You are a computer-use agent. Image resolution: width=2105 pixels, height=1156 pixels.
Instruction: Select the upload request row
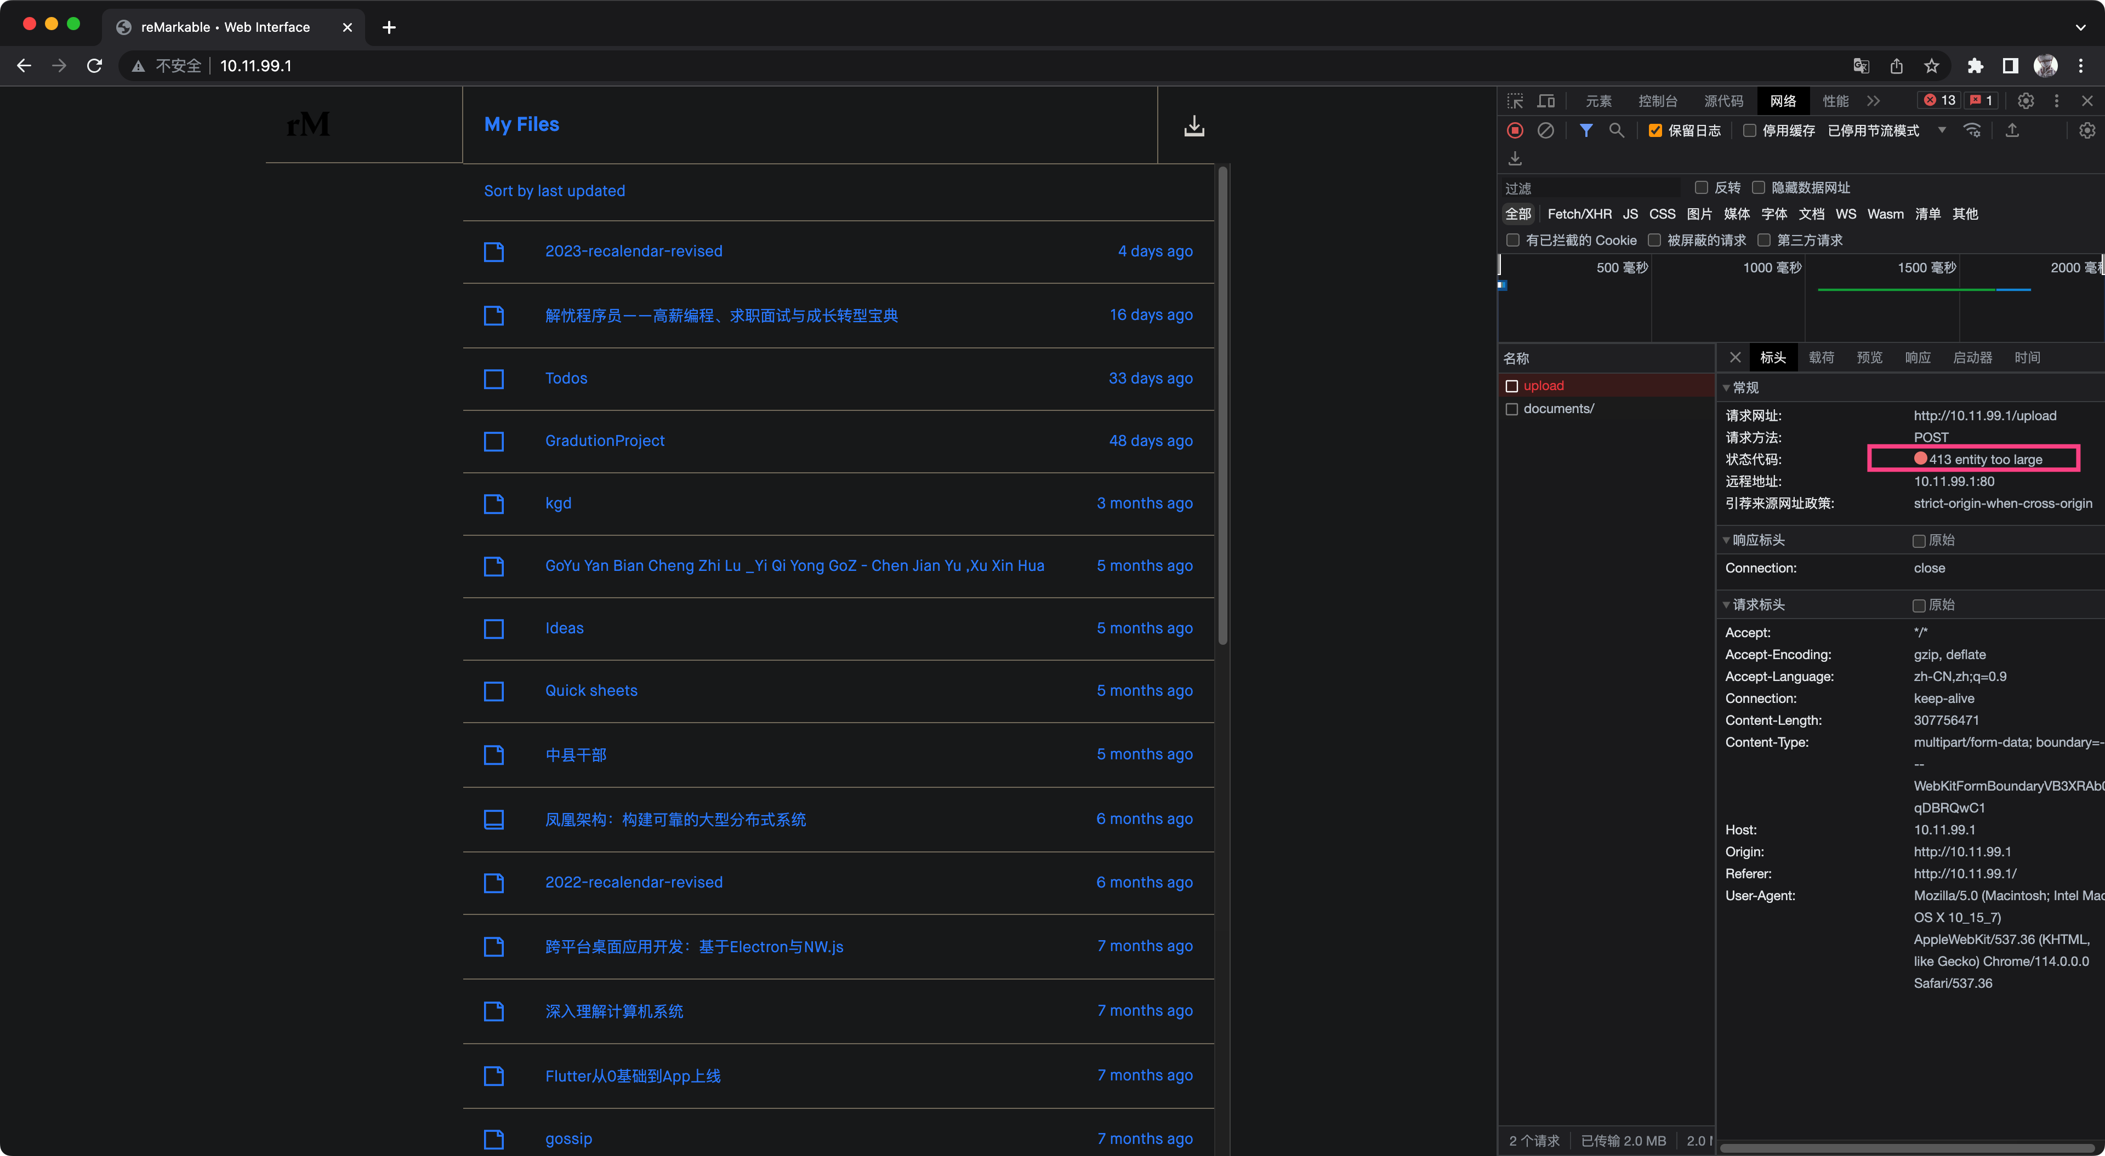(1607, 386)
